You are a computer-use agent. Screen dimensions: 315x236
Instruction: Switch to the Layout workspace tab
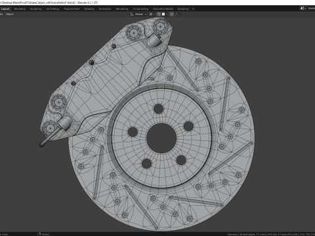point(5,9)
